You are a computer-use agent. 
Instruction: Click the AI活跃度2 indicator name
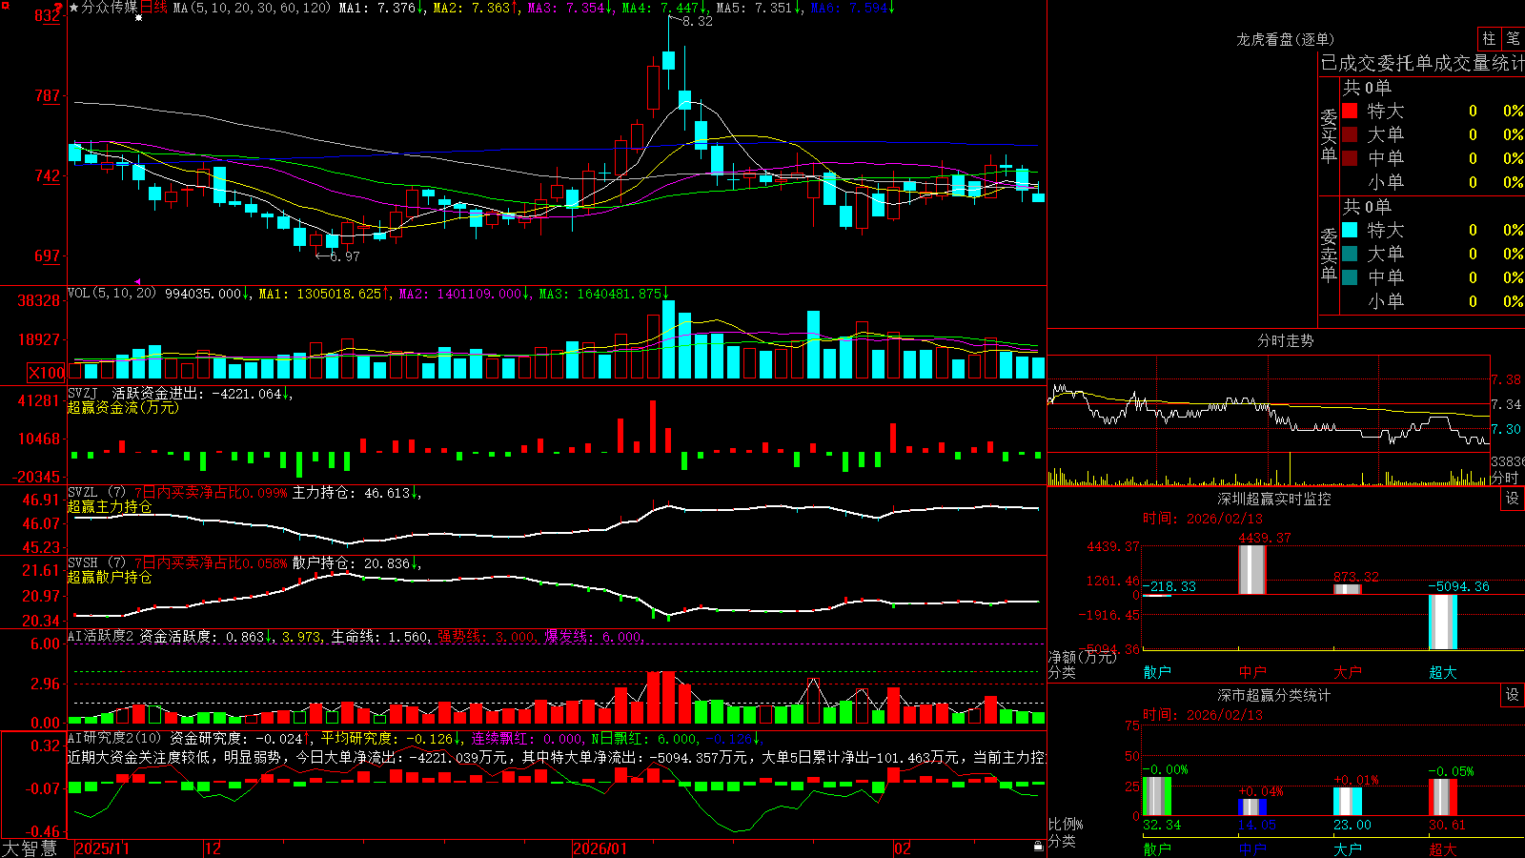(x=101, y=636)
